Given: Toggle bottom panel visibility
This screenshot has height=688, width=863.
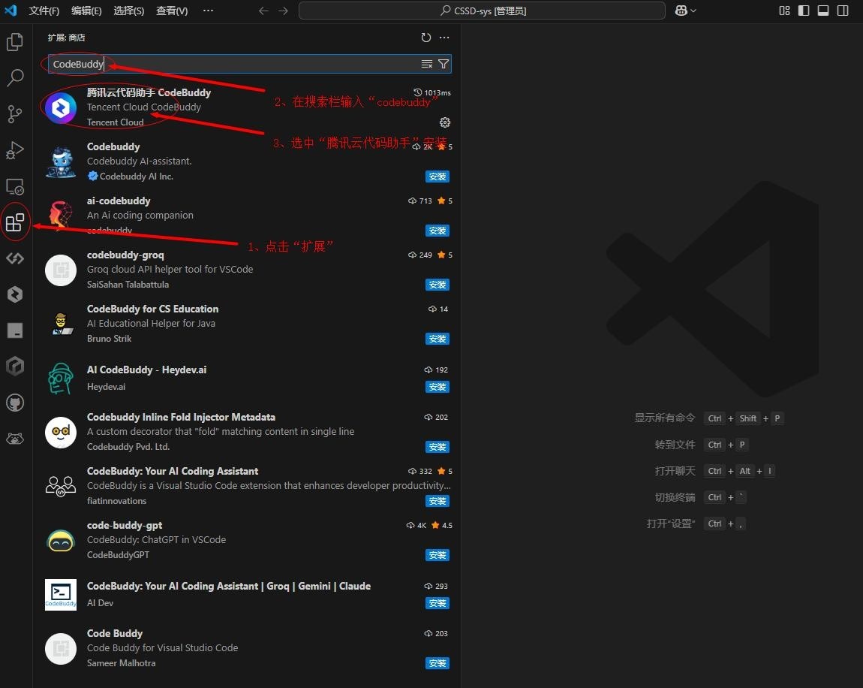Looking at the screenshot, I should (822, 11).
